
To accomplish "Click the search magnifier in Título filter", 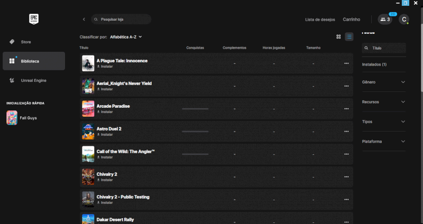I will pos(366,48).
